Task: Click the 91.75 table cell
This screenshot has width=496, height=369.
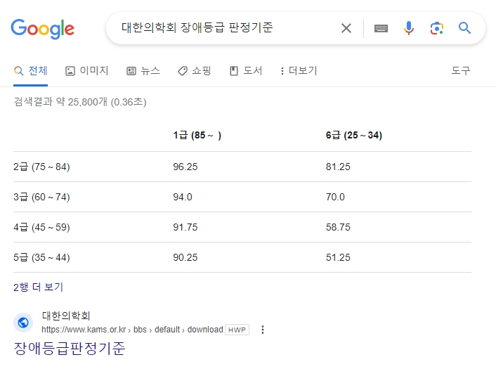Action: pos(185,227)
